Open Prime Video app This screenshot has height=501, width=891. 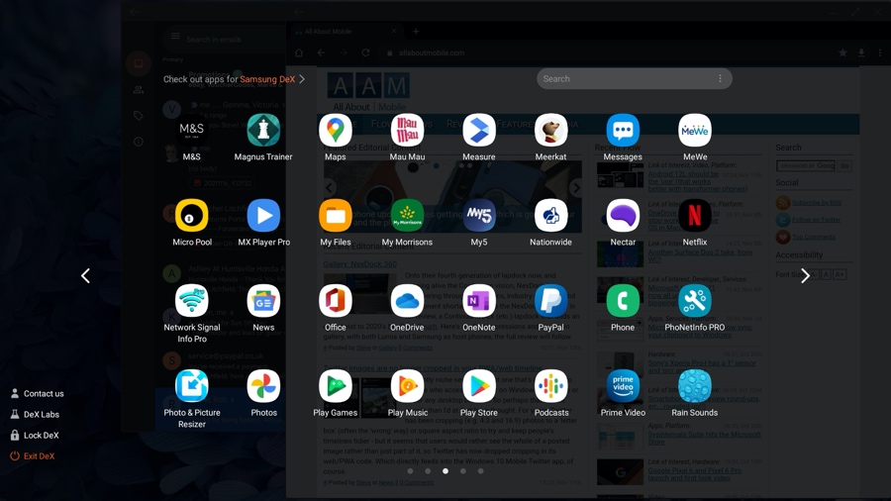click(623, 386)
